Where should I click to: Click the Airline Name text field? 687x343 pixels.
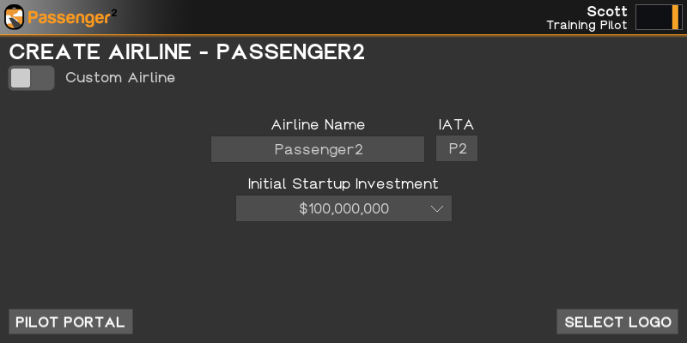coord(318,149)
